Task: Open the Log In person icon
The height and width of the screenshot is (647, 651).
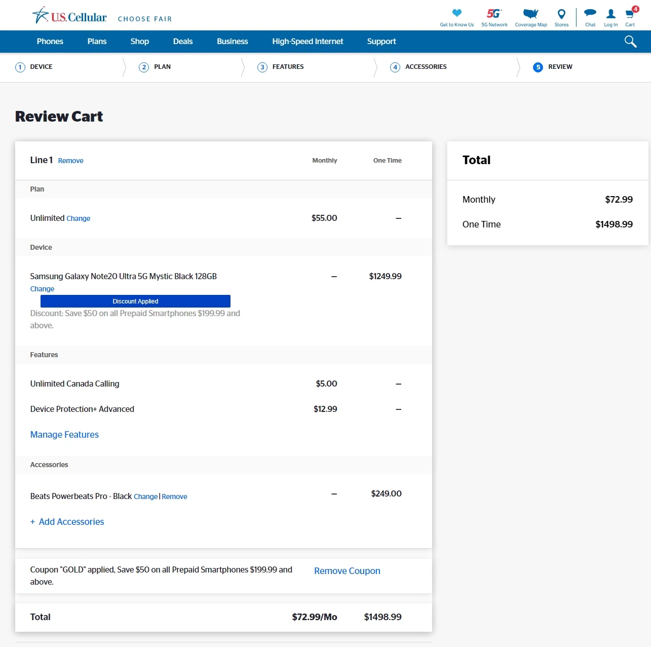Action: coord(611,14)
